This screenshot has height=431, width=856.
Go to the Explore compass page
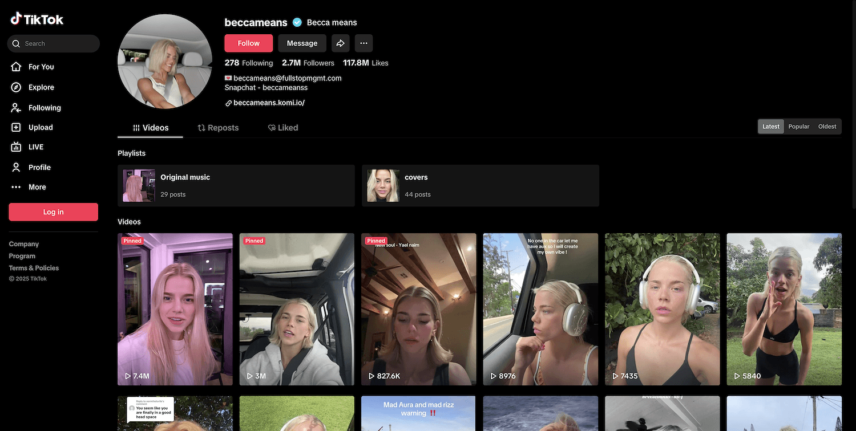(41, 87)
